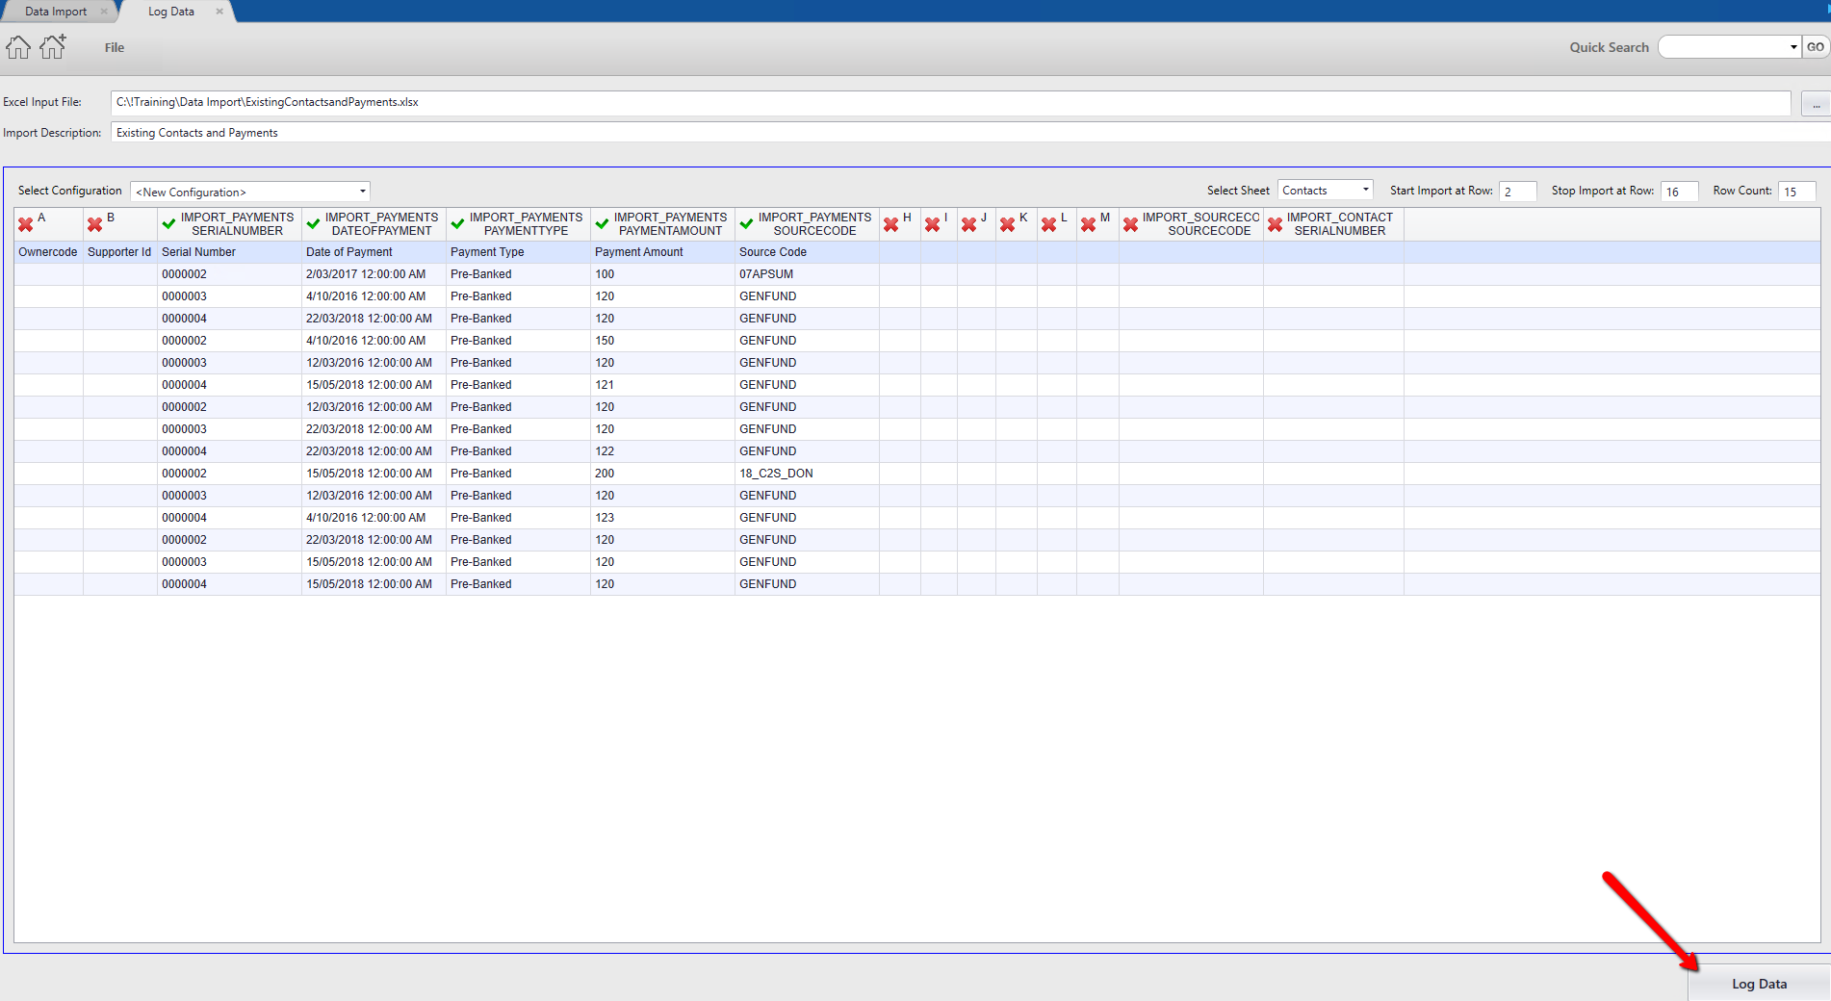The image size is (1831, 1001).
Task: Click the Start Import at Row field
Action: pyautogui.click(x=1517, y=192)
